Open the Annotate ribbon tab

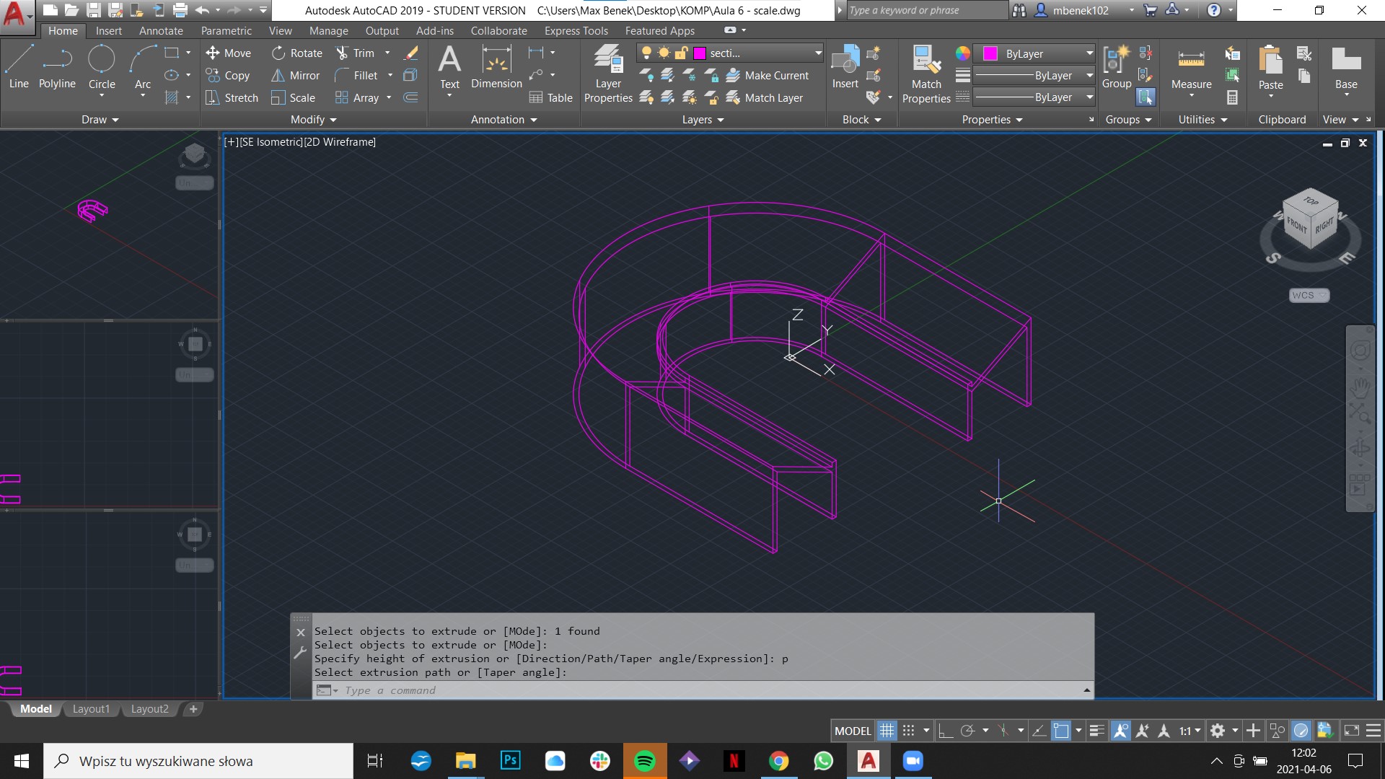pyautogui.click(x=161, y=30)
